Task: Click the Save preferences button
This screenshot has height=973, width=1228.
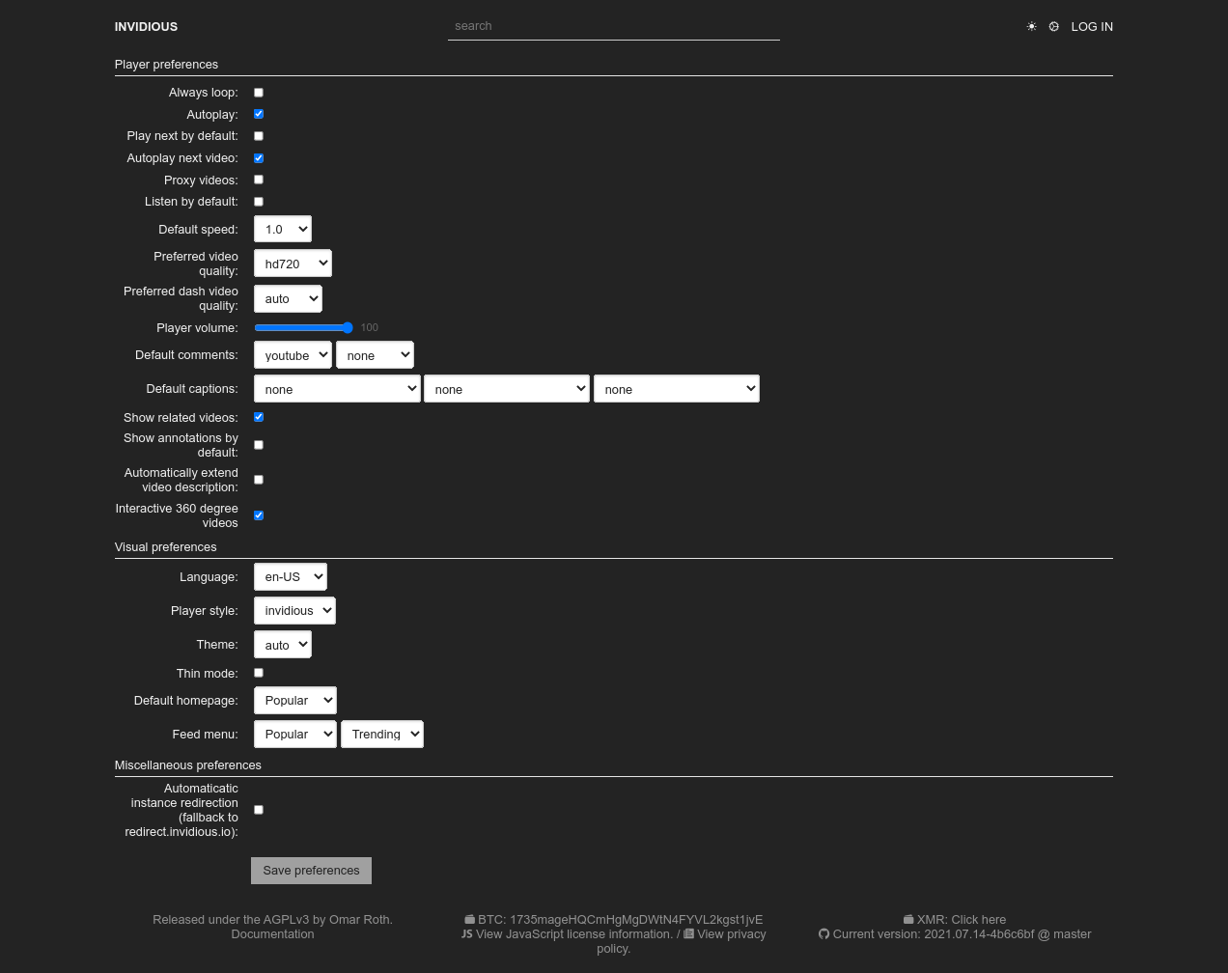Action: [311, 870]
